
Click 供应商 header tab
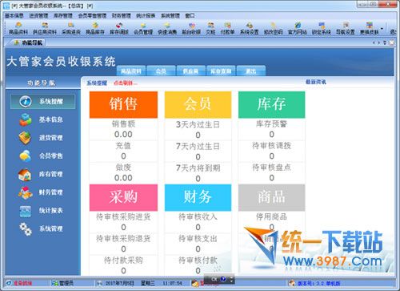pos(191,71)
